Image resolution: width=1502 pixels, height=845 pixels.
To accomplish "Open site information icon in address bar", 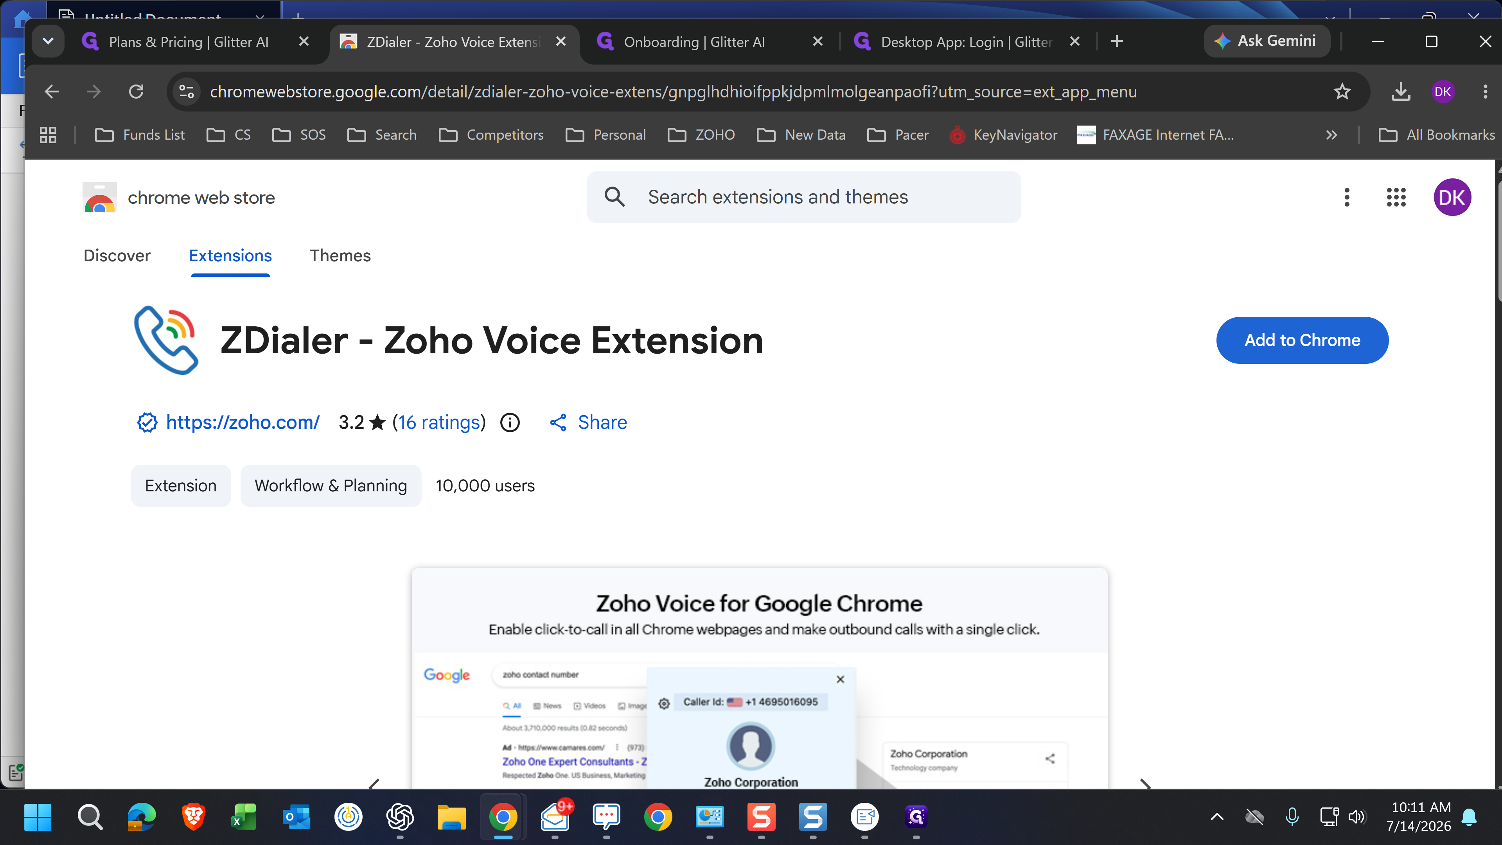I will (x=187, y=92).
